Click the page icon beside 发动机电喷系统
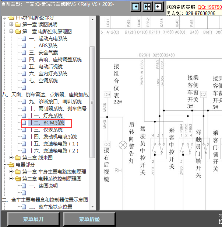This screenshot has width=222, height=227. point(24,136)
